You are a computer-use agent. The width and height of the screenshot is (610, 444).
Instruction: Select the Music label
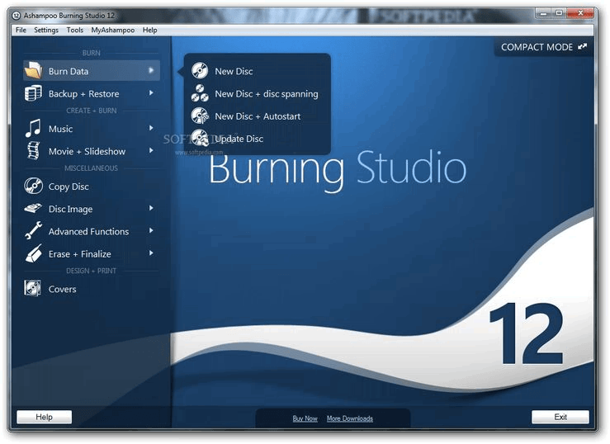61,129
